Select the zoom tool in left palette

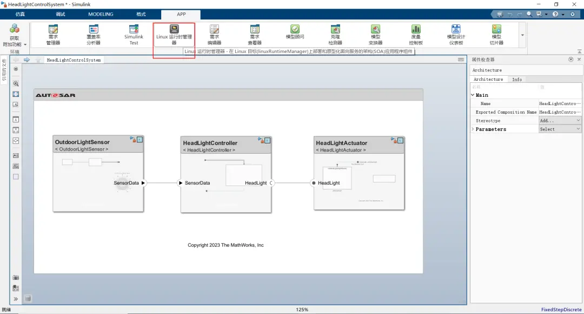click(16, 83)
